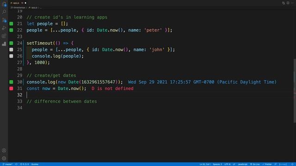
Task: Click the app.js breadcrumb item
Action: click(33, 7)
